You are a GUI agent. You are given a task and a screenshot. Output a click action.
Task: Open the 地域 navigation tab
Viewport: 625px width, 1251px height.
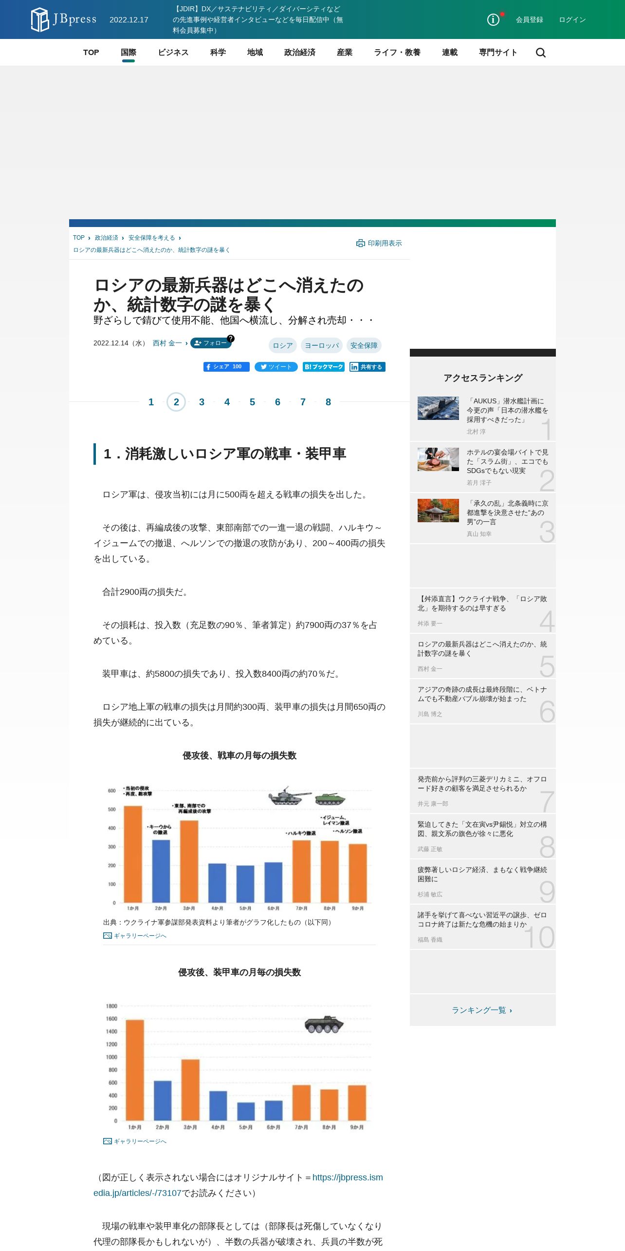[x=255, y=53]
